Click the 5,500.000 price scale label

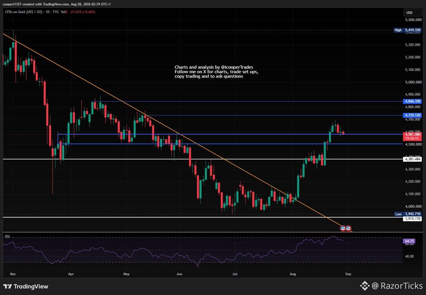[413, 20]
